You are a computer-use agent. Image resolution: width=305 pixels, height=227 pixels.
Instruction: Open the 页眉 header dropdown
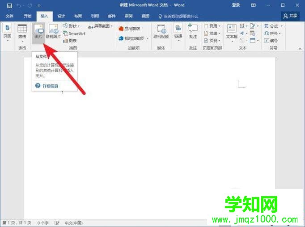212,26
